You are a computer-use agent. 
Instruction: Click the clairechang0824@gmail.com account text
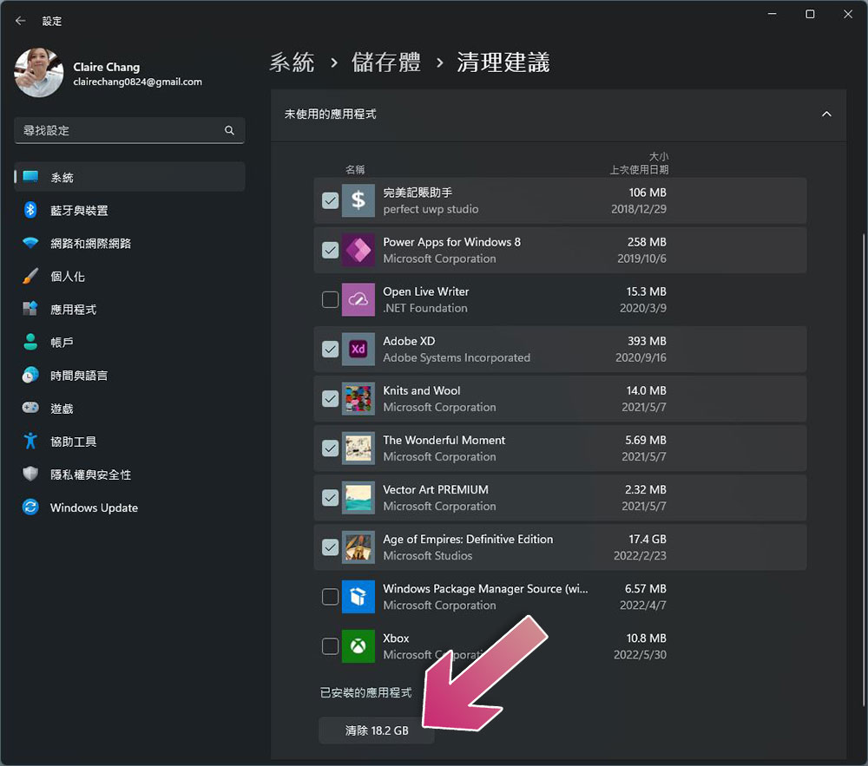(138, 82)
